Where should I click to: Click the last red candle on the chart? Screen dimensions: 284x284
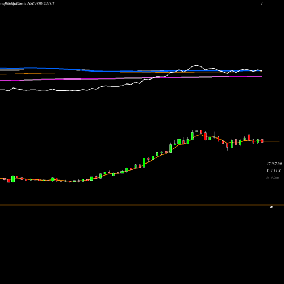tap(262, 140)
